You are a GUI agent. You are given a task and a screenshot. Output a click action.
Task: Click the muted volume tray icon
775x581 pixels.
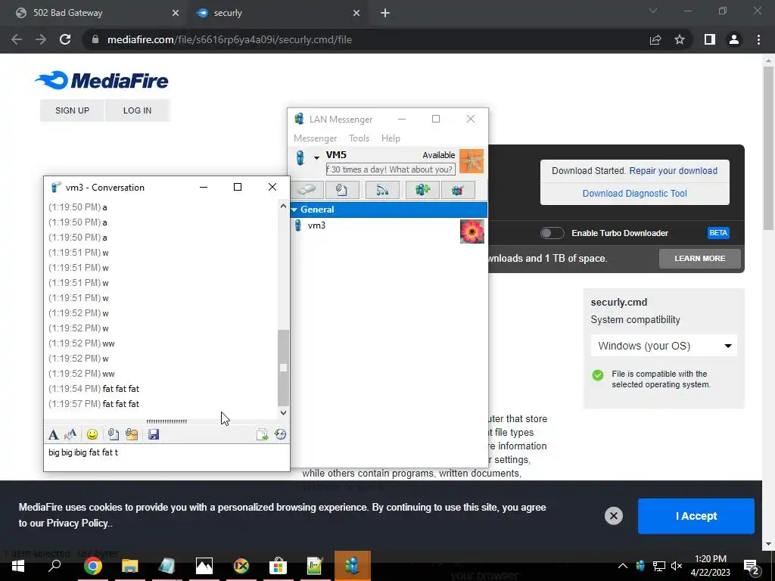[x=677, y=566]
